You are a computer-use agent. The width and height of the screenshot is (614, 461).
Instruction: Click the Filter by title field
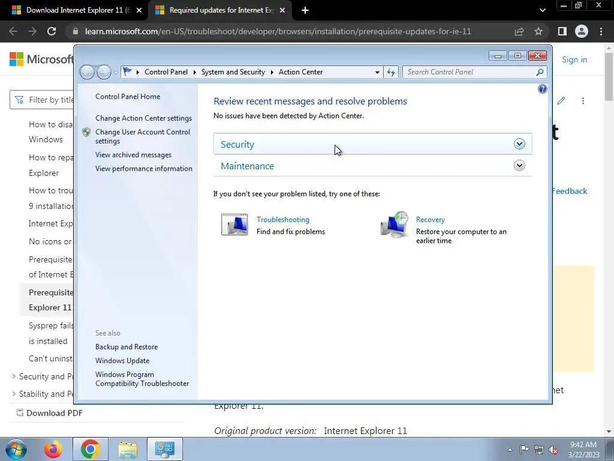pyautogui.click(x=42, y=100)
